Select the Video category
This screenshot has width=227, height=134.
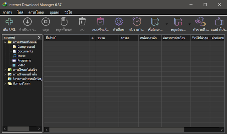pos(21,65)
